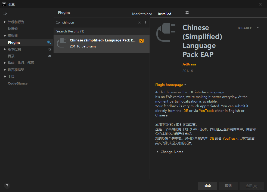Image resolution: width=267 pixels, height=192 pixels.
Task: Click the Search Results (1) header
Action: point(70,31)
